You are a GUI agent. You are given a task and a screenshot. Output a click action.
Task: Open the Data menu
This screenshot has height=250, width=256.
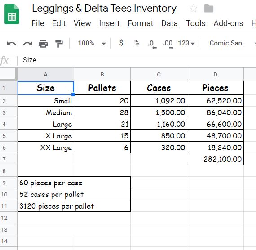pos(169,23)
